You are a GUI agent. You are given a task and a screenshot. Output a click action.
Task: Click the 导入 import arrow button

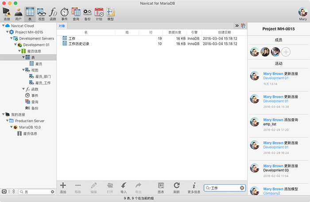pos(124,188)
